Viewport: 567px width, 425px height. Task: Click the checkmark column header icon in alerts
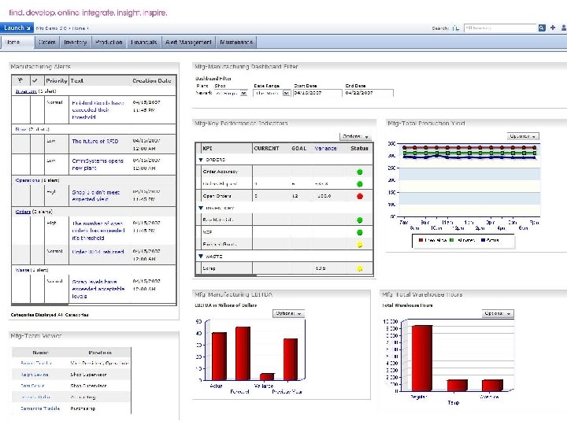click(35, 80)
